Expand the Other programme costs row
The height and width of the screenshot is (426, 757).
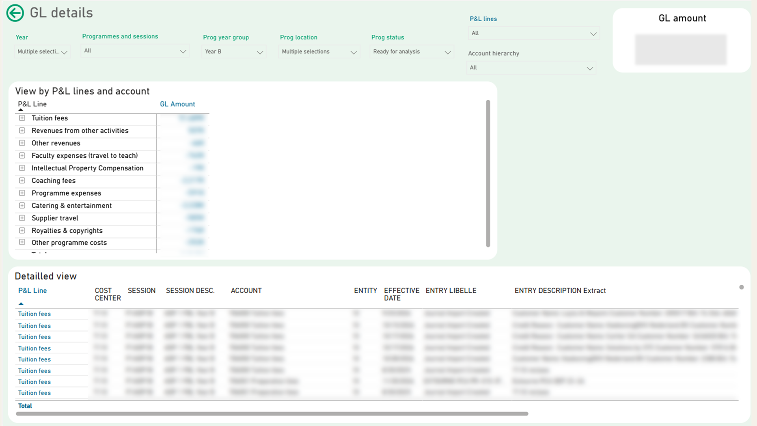(22, 242)
